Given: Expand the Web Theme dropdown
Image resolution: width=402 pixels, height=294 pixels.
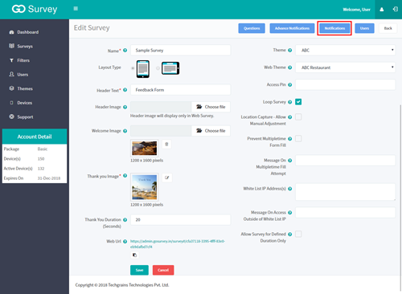Looking at the screenshot, I should [x=345, y=67].
